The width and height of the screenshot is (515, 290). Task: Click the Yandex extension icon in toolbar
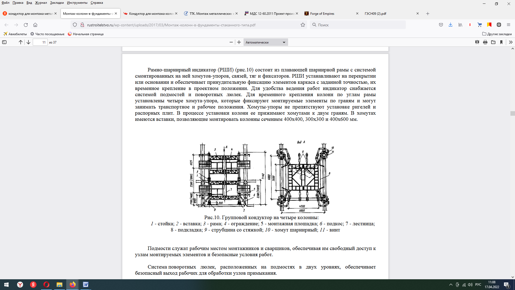(x=470, y=25)
